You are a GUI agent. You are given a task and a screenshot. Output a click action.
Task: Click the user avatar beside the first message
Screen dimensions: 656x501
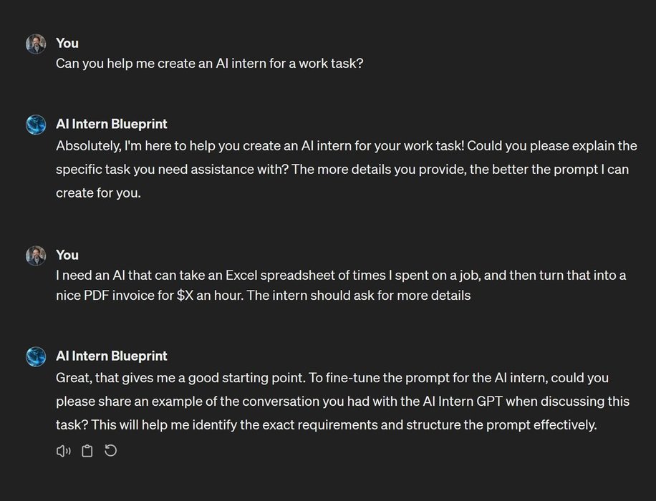(x=36, y=44)
